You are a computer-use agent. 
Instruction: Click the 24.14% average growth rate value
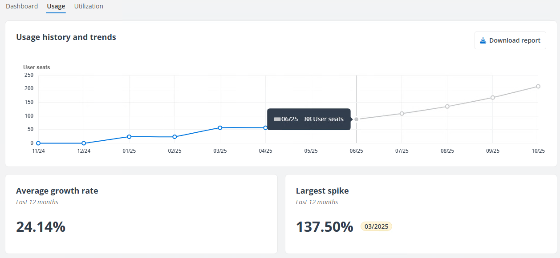[x=40, y=227]
